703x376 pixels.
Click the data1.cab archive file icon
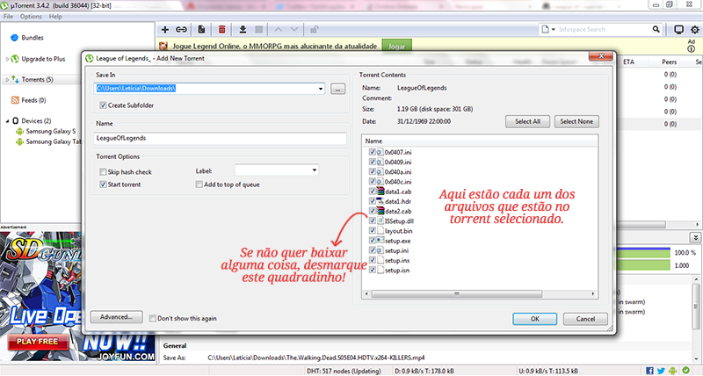click(380, 192)
